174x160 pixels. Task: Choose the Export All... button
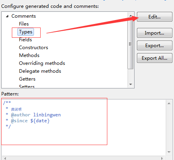tap(155, 58)
